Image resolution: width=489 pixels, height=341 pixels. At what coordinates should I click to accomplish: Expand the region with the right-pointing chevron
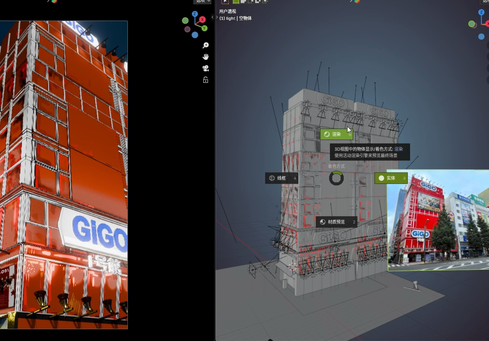tap(217, 17)
